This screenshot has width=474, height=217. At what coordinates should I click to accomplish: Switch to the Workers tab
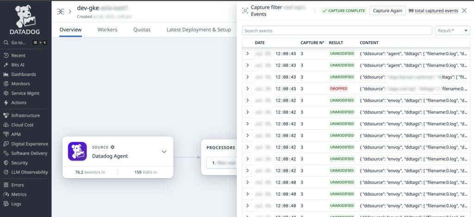(x=107, y=30)
